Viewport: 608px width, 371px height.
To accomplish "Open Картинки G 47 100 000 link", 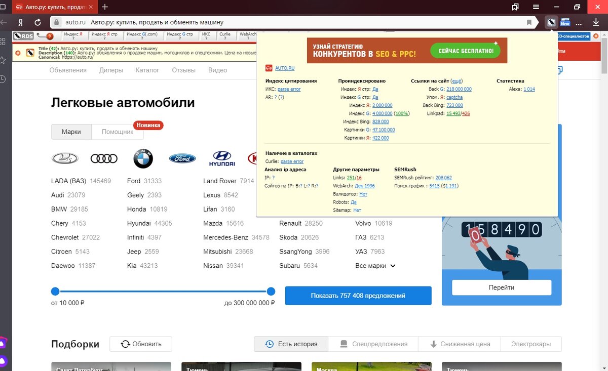I will [x=384, y=130].
